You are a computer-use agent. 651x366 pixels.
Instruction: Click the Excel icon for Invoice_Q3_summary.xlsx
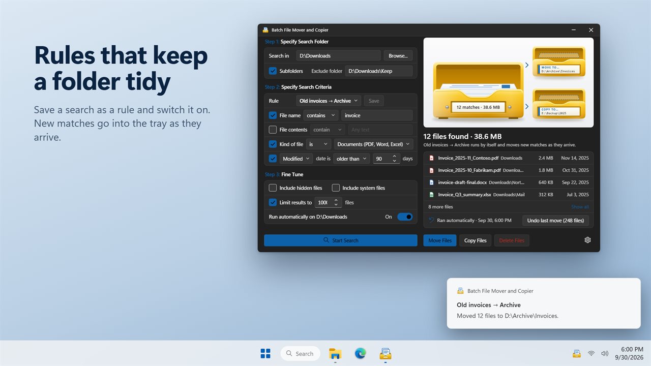[431, 194]
